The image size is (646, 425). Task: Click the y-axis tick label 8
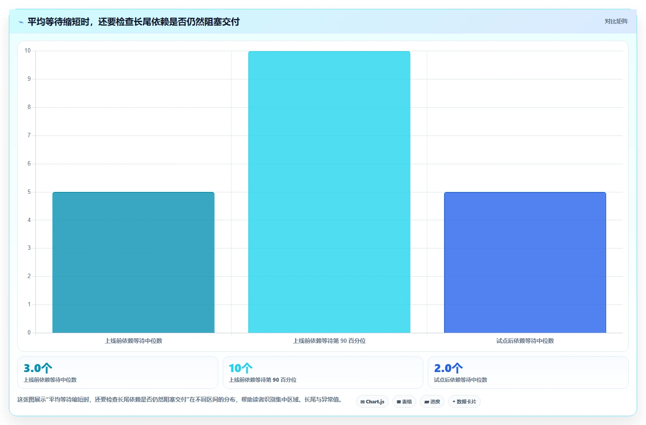pyautogui.click(x=29, y=107)
